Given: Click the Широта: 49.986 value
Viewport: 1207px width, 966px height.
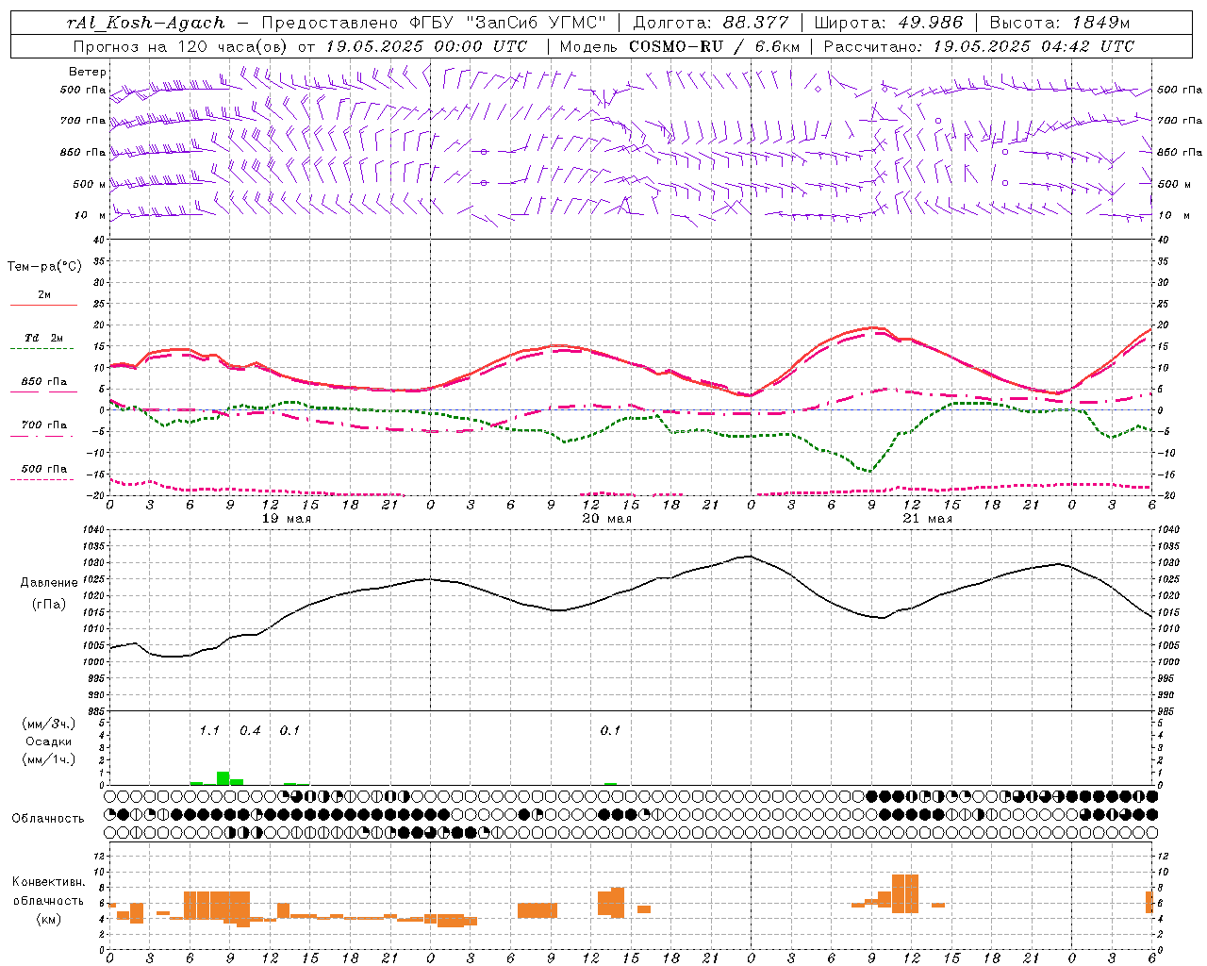Looking at the screenshot, I should [x=888, y=23].
